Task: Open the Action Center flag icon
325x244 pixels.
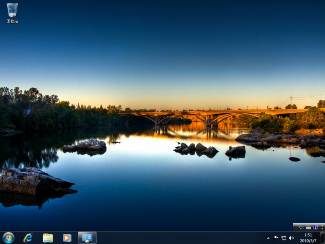Action: (x=276, y=238)
